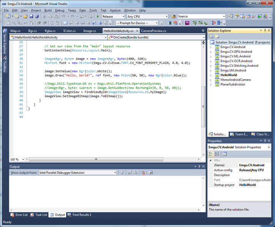Click the Increase Indent icon

point(45,23)
